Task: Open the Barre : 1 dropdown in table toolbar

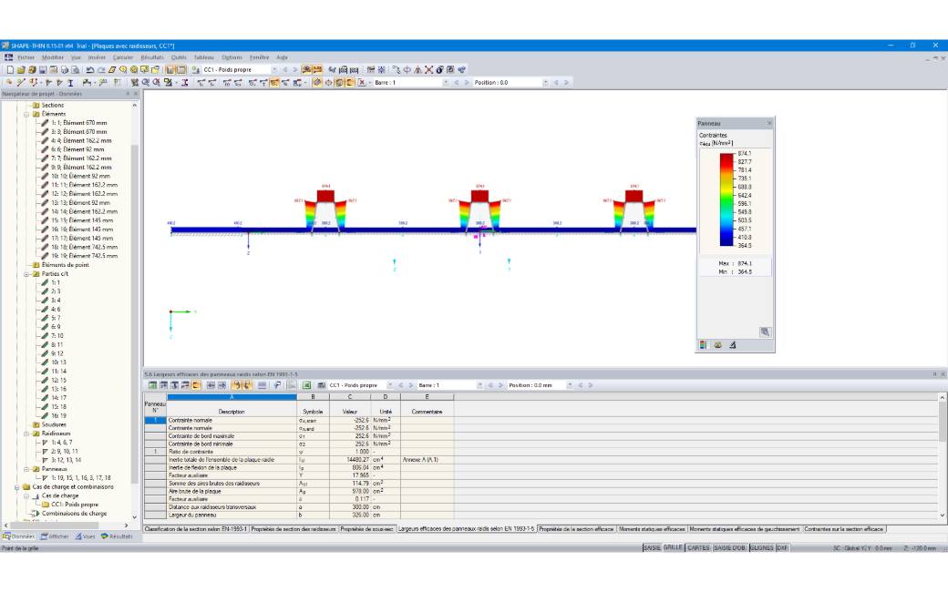Action: [x=479, y=384]
